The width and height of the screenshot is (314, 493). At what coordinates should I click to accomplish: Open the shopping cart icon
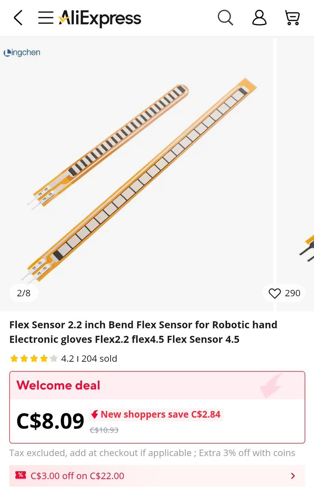pos(292,18)
